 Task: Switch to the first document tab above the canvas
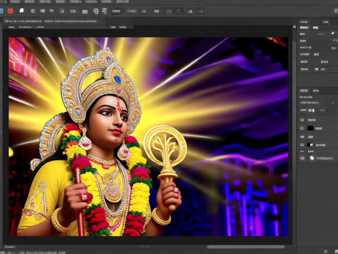click(x=23, y=21)
